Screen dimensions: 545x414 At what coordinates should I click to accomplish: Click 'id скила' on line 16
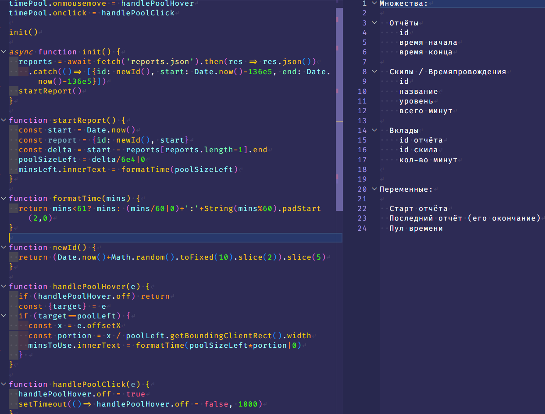pyautogui.click(x=419, y=150)
